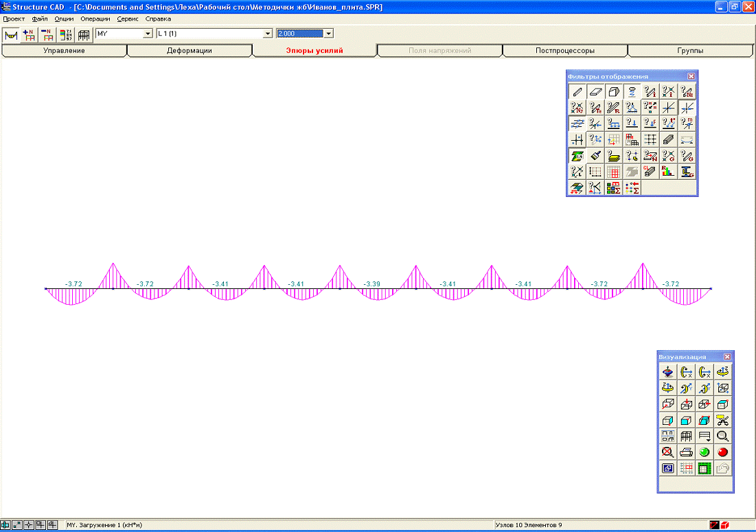
Task: Expand the L 1 (1) loading dropdown
Action: [x=268, y=34]
